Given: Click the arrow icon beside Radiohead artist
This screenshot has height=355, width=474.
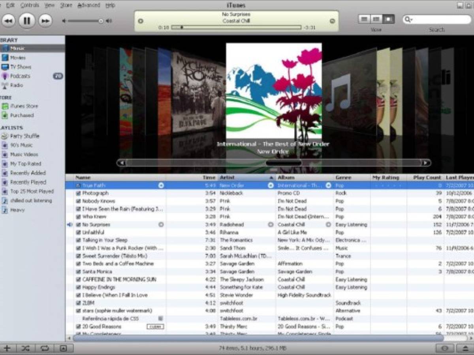Looking at the screenshot, I should pos(271,224).
